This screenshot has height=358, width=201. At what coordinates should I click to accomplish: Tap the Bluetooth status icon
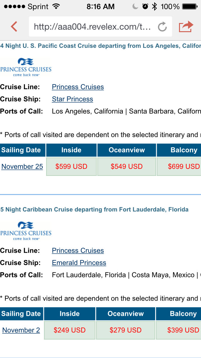155,7
